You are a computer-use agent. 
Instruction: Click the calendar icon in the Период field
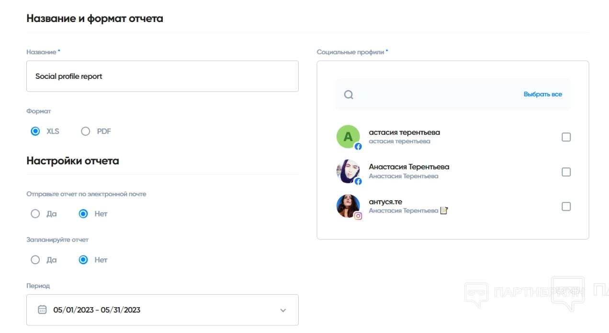(42, 310)
